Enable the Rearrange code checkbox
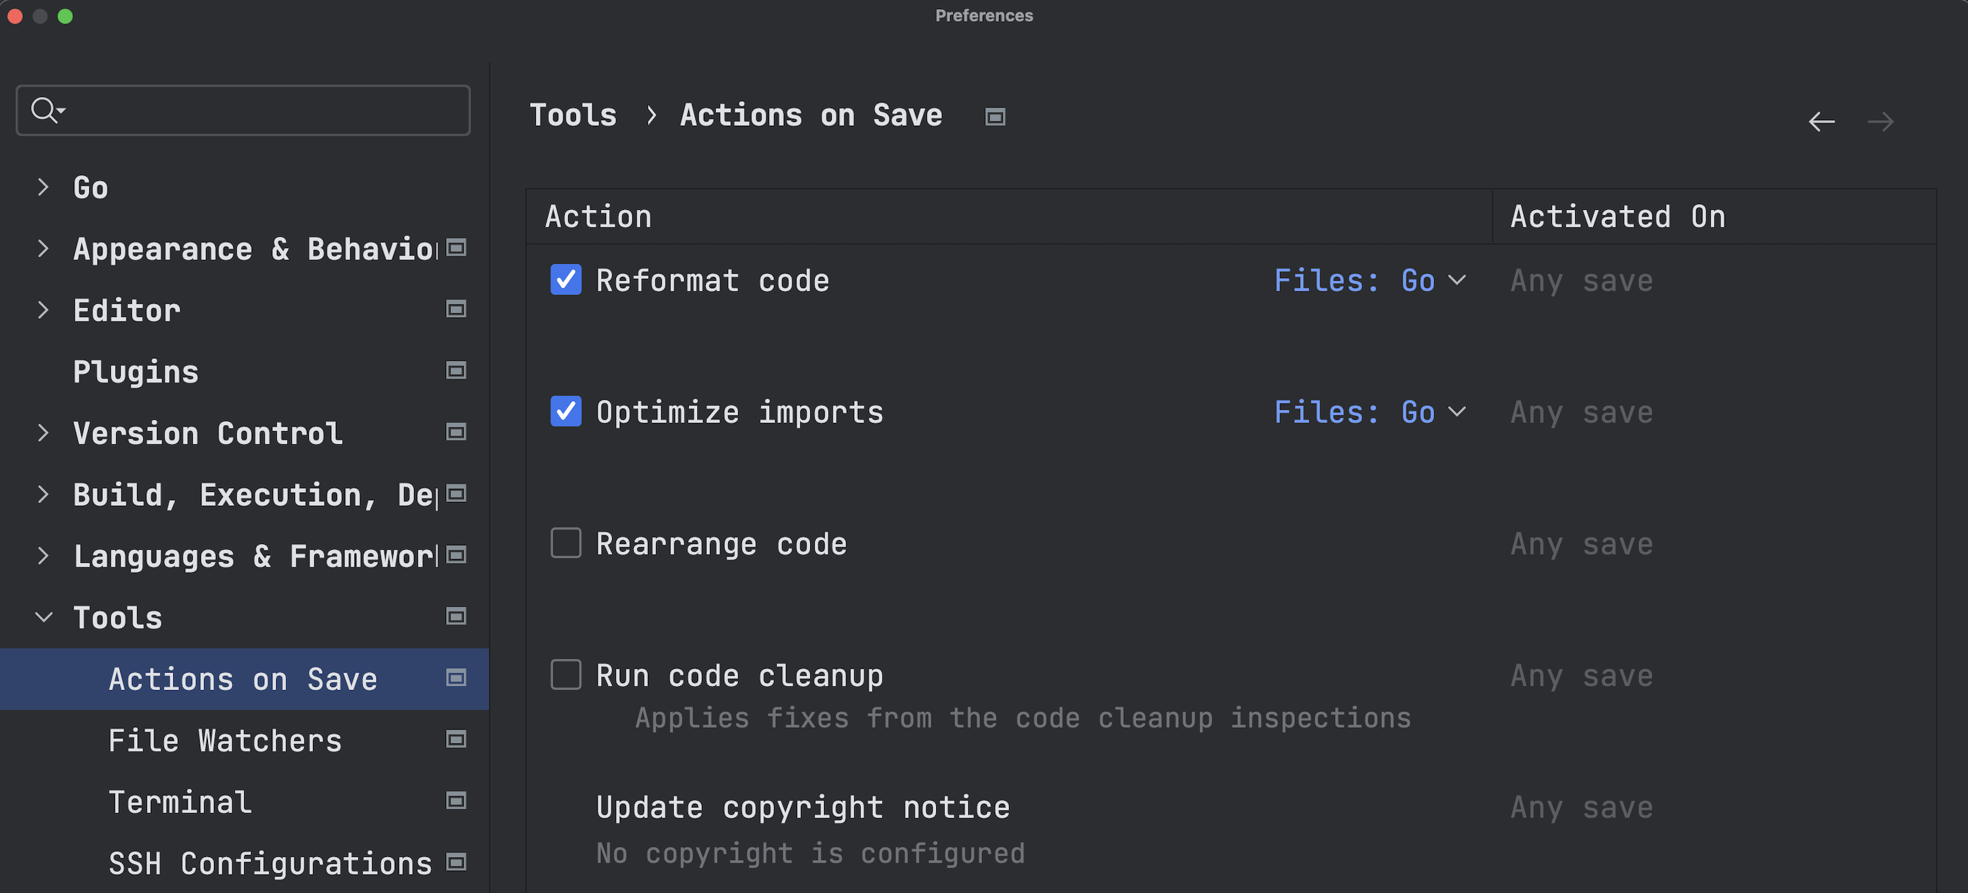 click(566, 543)
